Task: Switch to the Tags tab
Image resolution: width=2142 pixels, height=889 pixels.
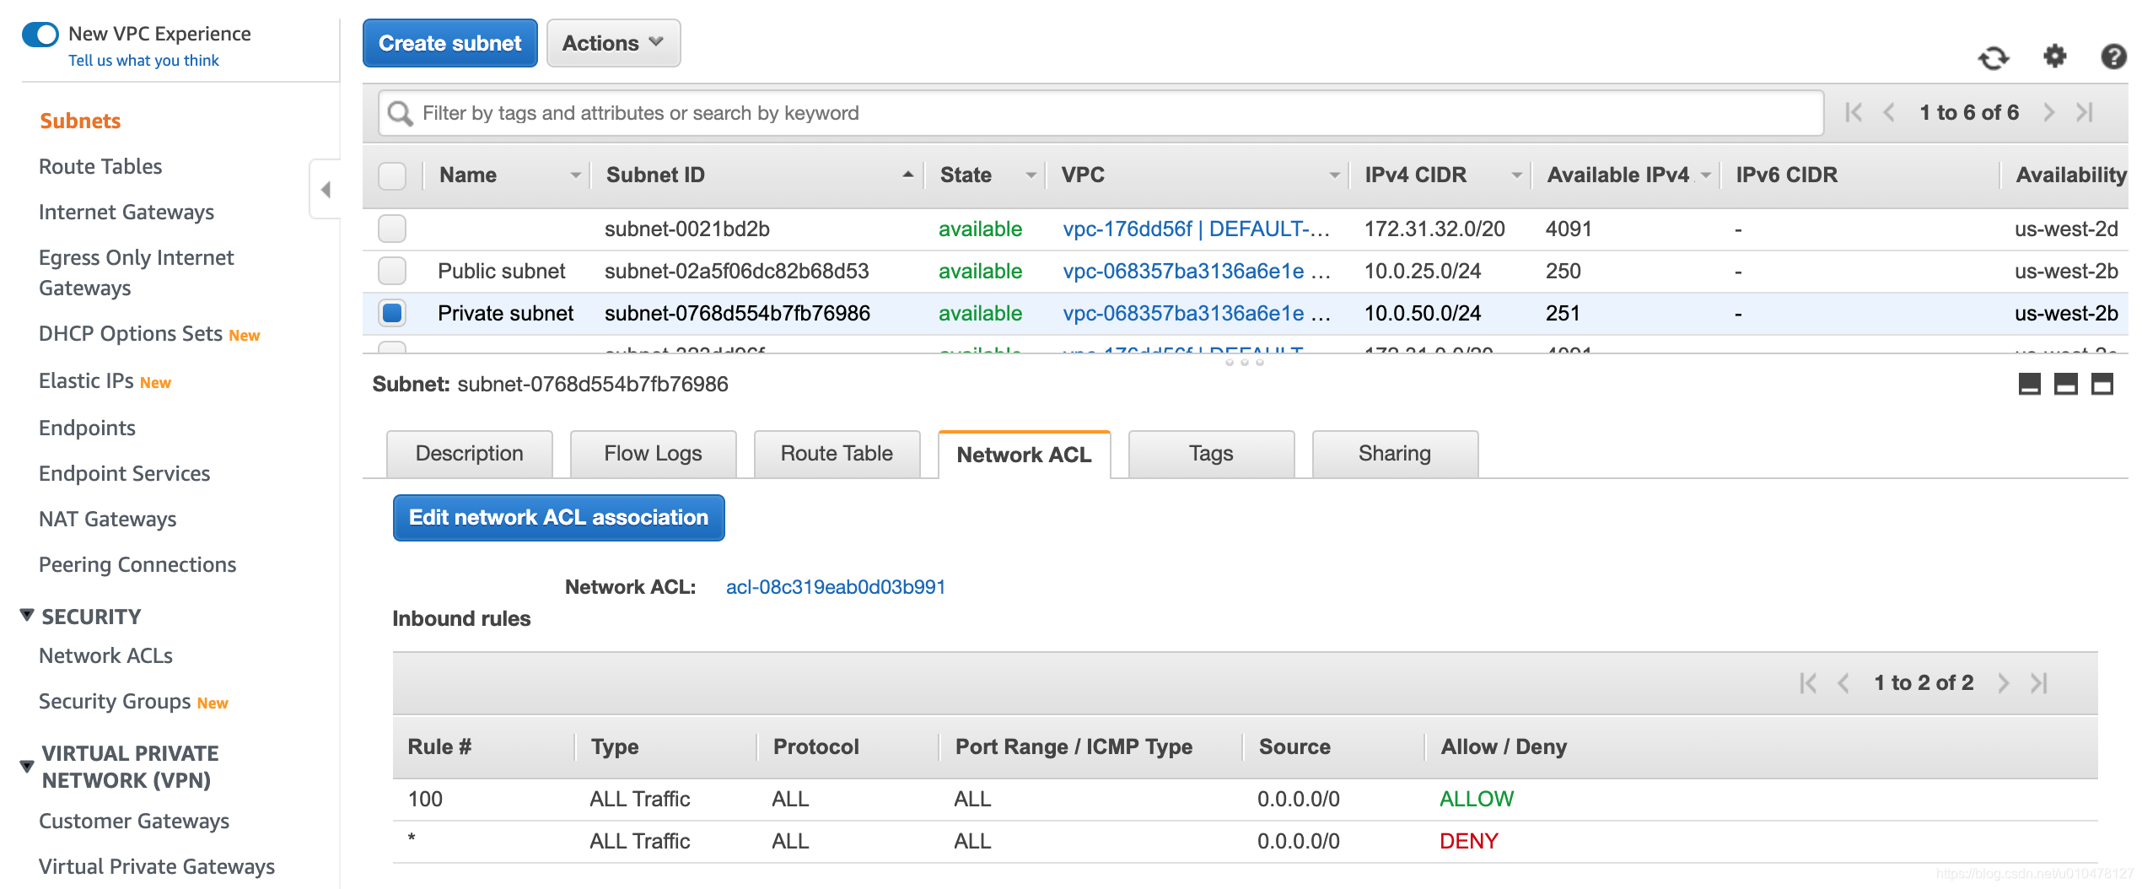Action: tap(1211, 454)
